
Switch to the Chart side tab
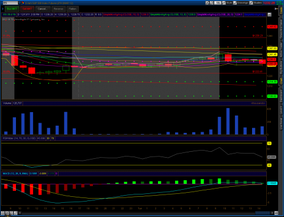(x=281, y=81)
